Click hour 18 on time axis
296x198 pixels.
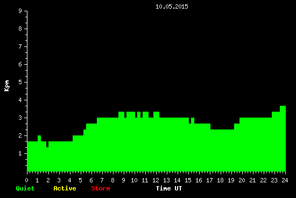[x=220, y=180]
